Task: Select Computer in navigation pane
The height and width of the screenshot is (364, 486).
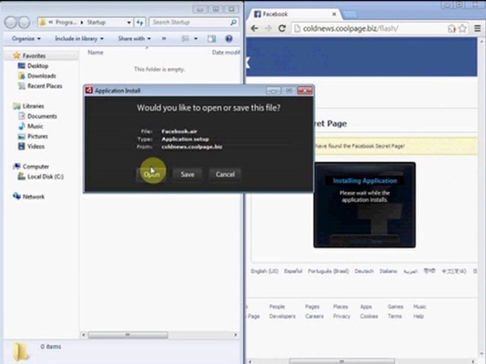Action: [35, 166]
